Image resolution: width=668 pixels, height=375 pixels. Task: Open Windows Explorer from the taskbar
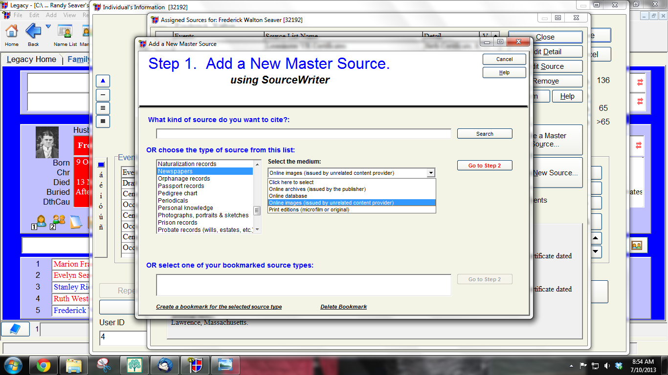click(74, 365)
